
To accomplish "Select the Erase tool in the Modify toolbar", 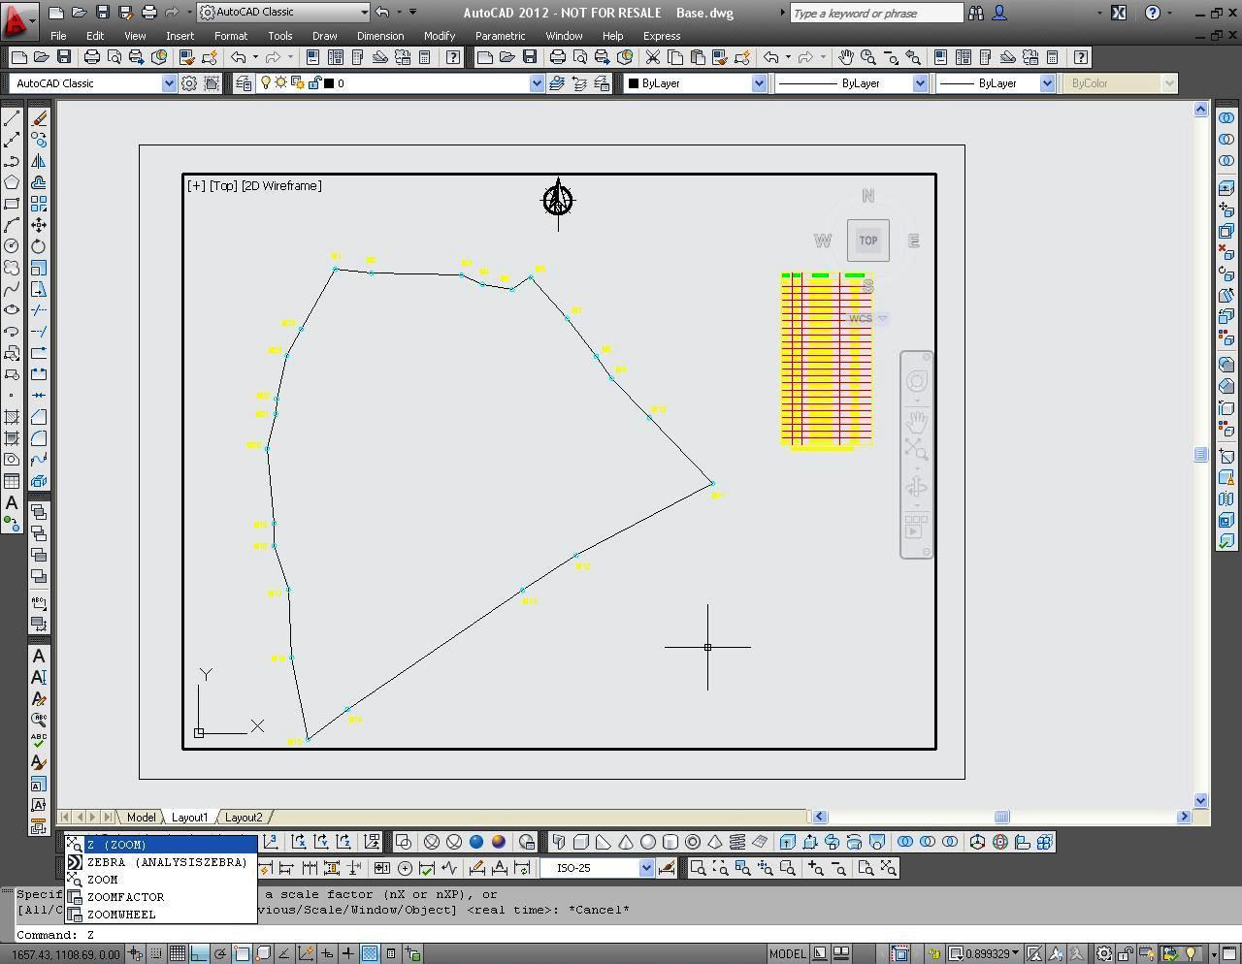I will (x=40, y=117).
